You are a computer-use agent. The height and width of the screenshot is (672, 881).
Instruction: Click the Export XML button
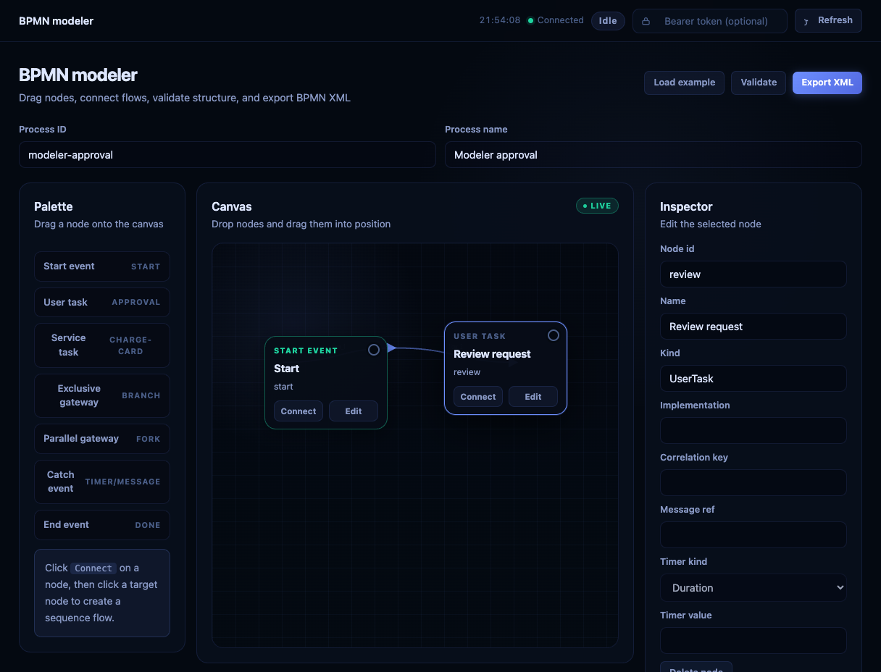(x=827, y=83)
